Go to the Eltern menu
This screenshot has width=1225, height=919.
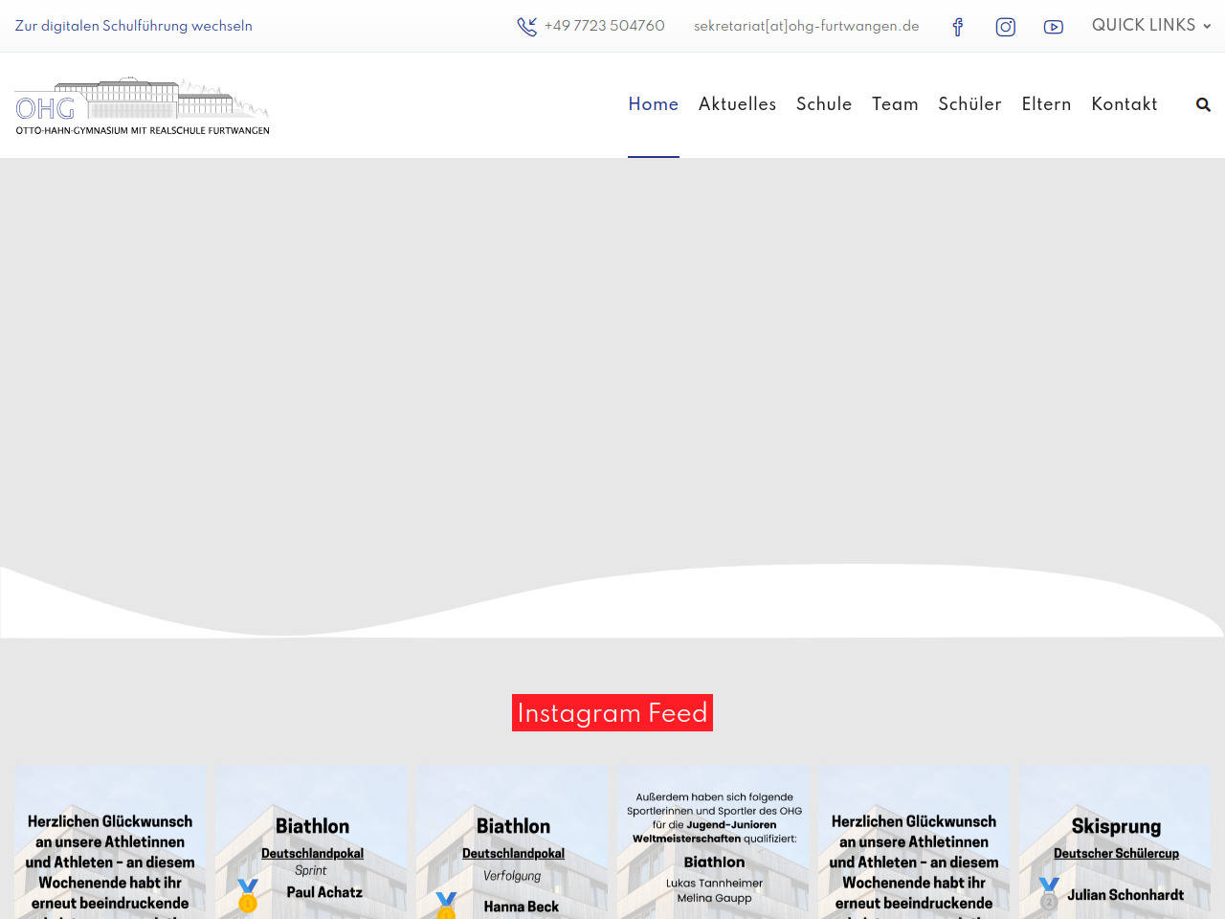pos(1046,104)
